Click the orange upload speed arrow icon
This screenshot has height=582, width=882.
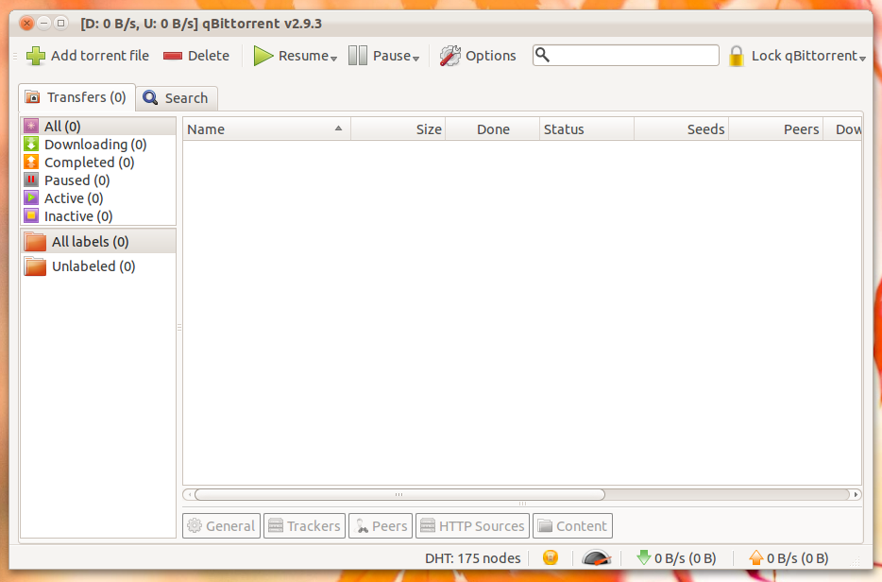(x=756, y=557)
